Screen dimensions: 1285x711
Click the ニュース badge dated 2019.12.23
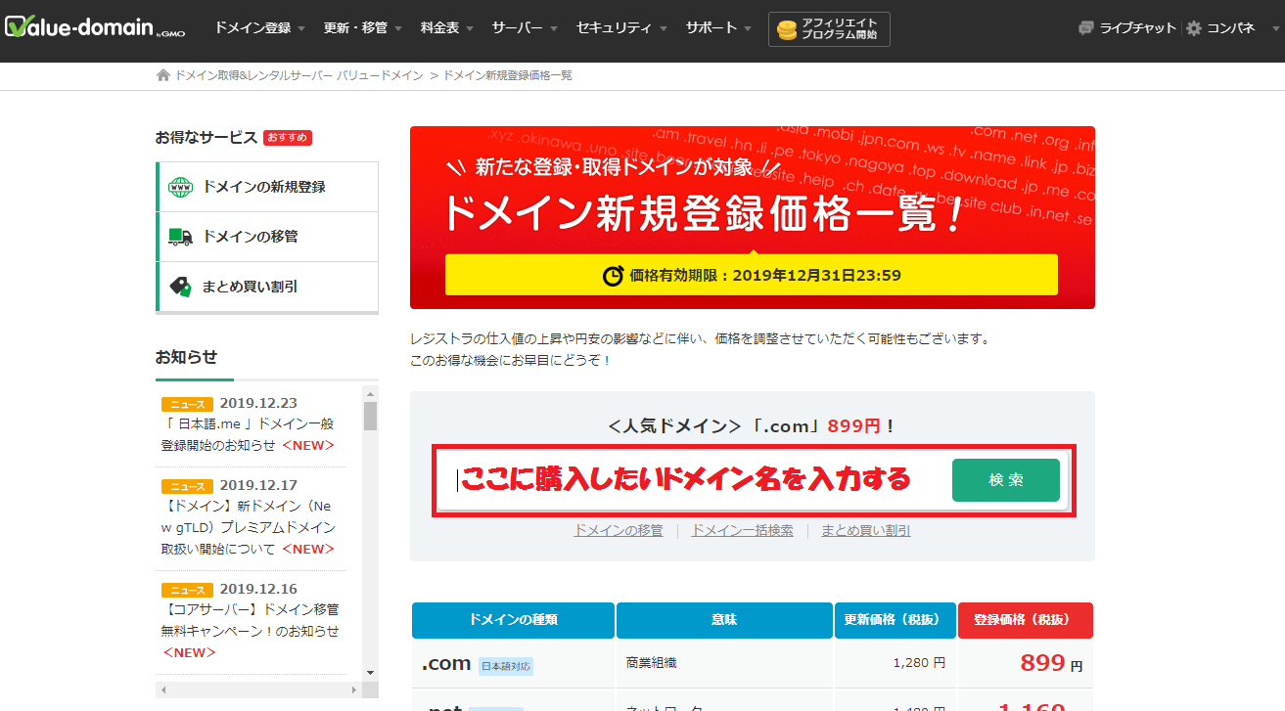tap(187, 403)
